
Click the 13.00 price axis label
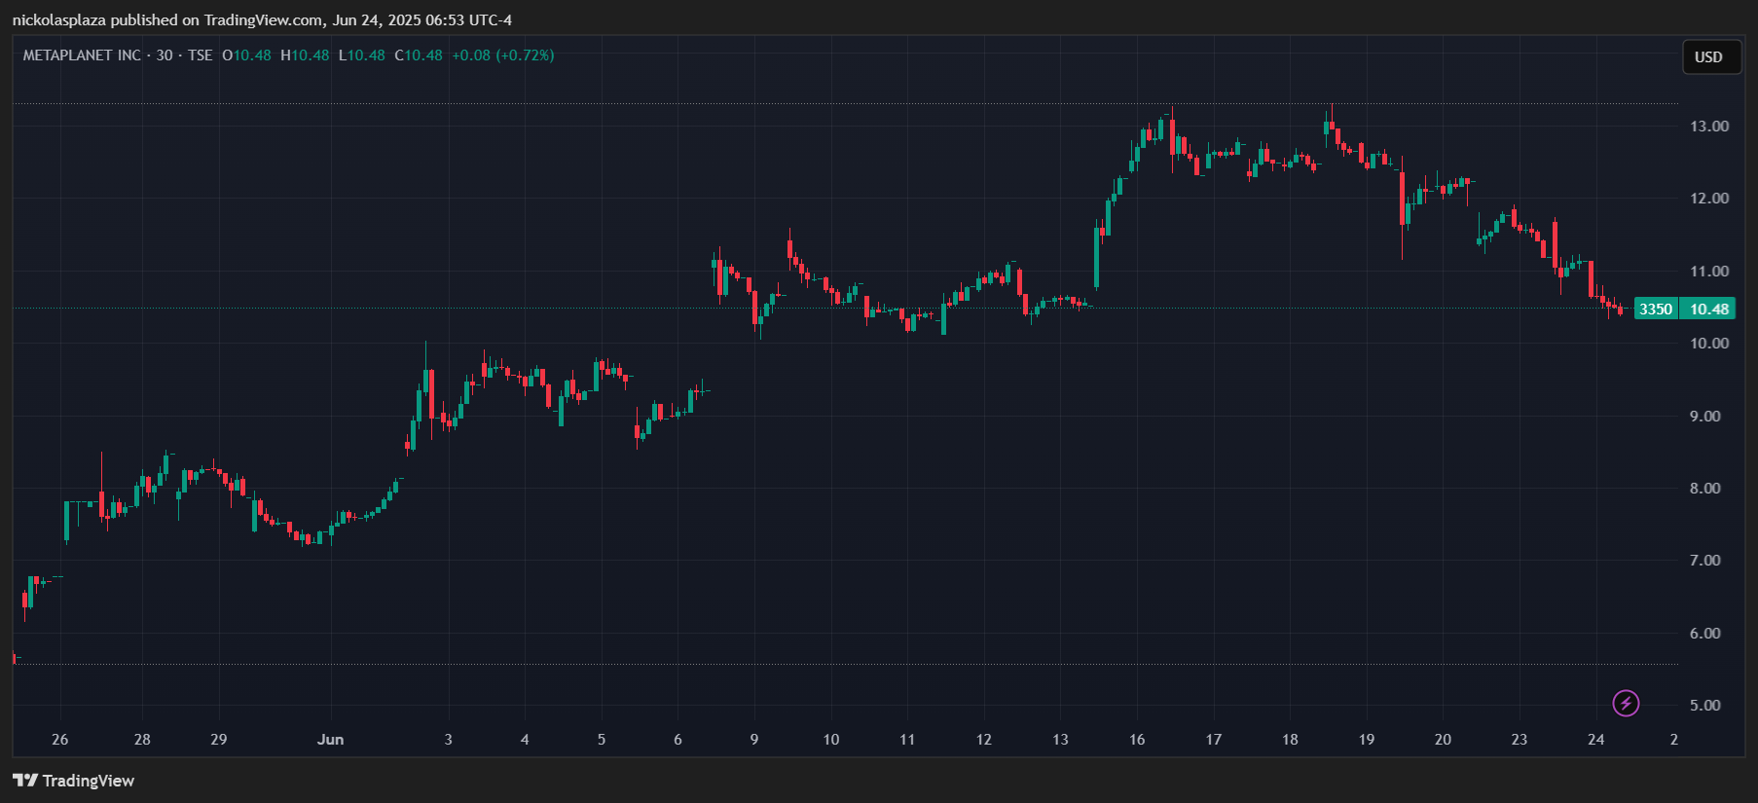coord(1709,127)
